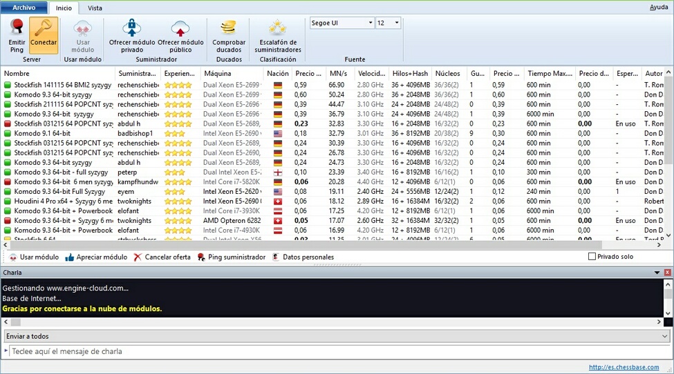
Task: Open the font size 12 dropdown
Action: click(397, 23)
